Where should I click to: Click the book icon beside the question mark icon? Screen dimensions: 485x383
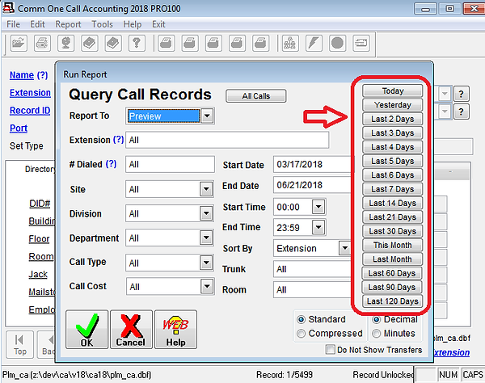click(x=113, y=43)
